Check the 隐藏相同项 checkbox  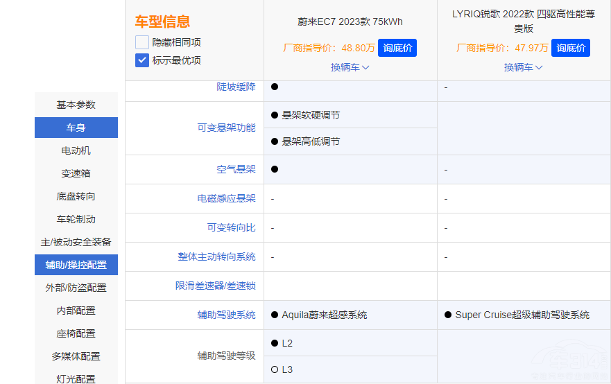point(142,42)
